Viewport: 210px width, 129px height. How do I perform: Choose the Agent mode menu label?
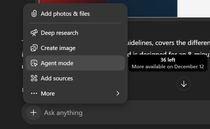(x=57, y=63)
